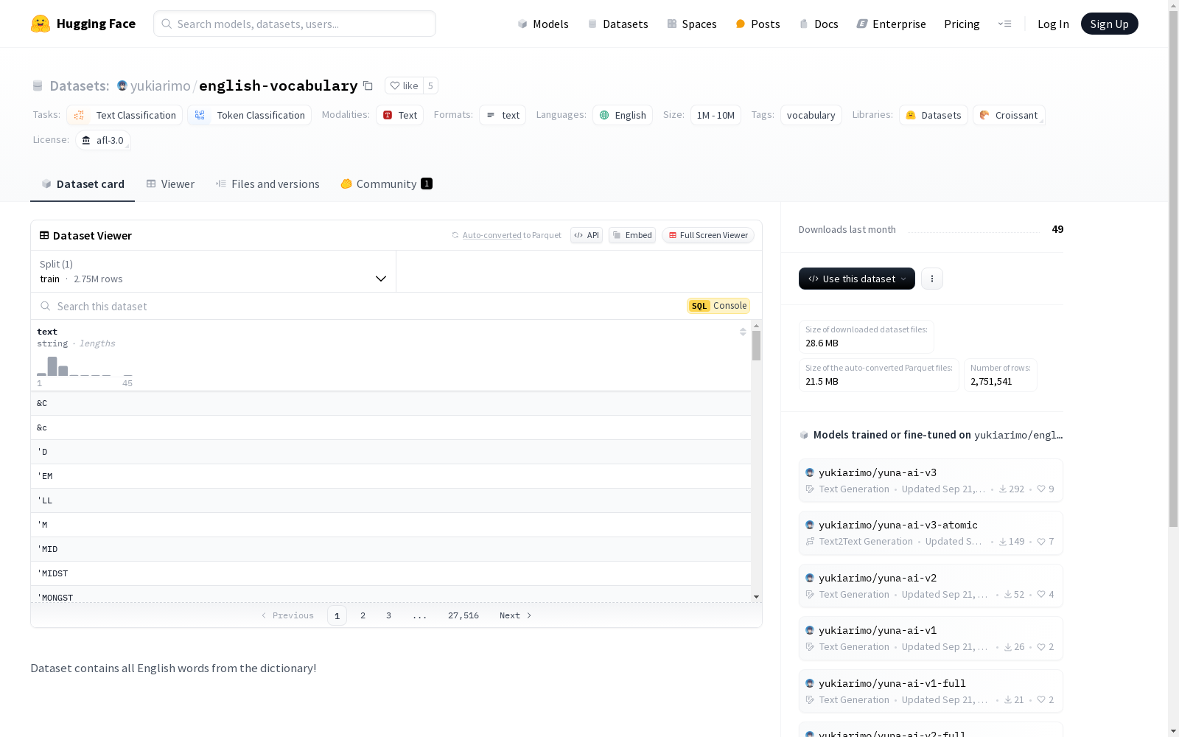Screen dimensions: 1179x737
Task: Click the English language tag
Action: tap(623, 115)
